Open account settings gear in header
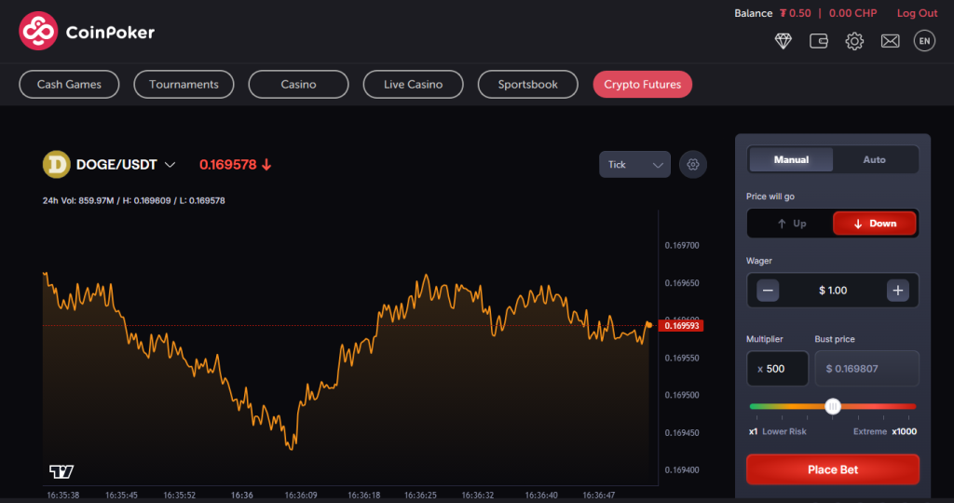The width and height of the screenshot is (954, 503). click(854, 41)
